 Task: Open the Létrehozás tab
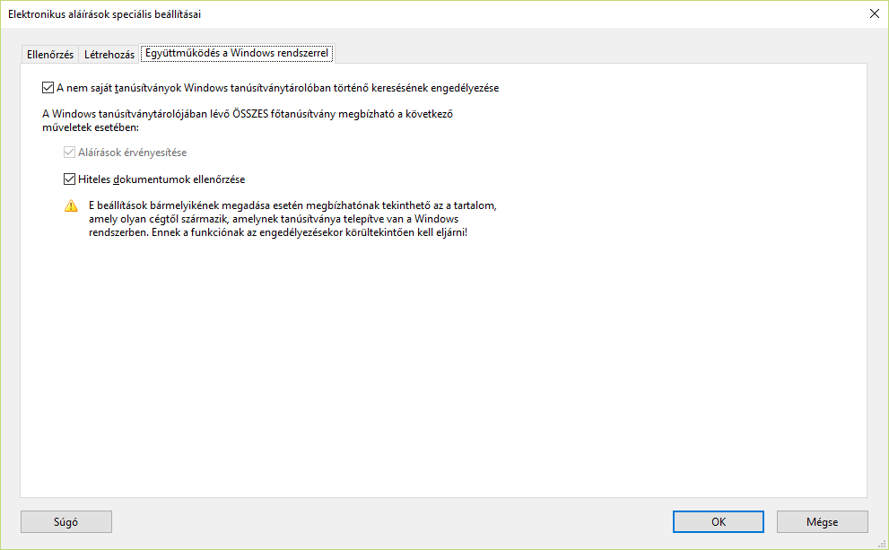point(109,54)
